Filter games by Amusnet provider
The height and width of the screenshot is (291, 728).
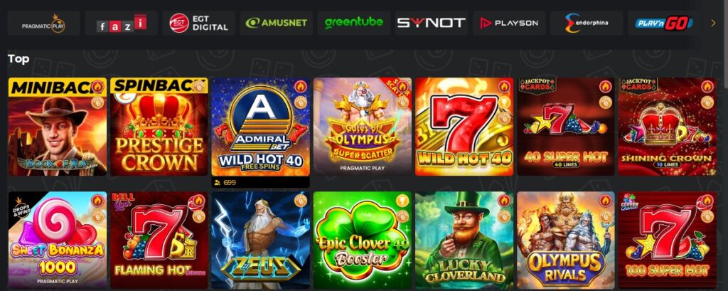pyautogui.click(x=277, y=23)
